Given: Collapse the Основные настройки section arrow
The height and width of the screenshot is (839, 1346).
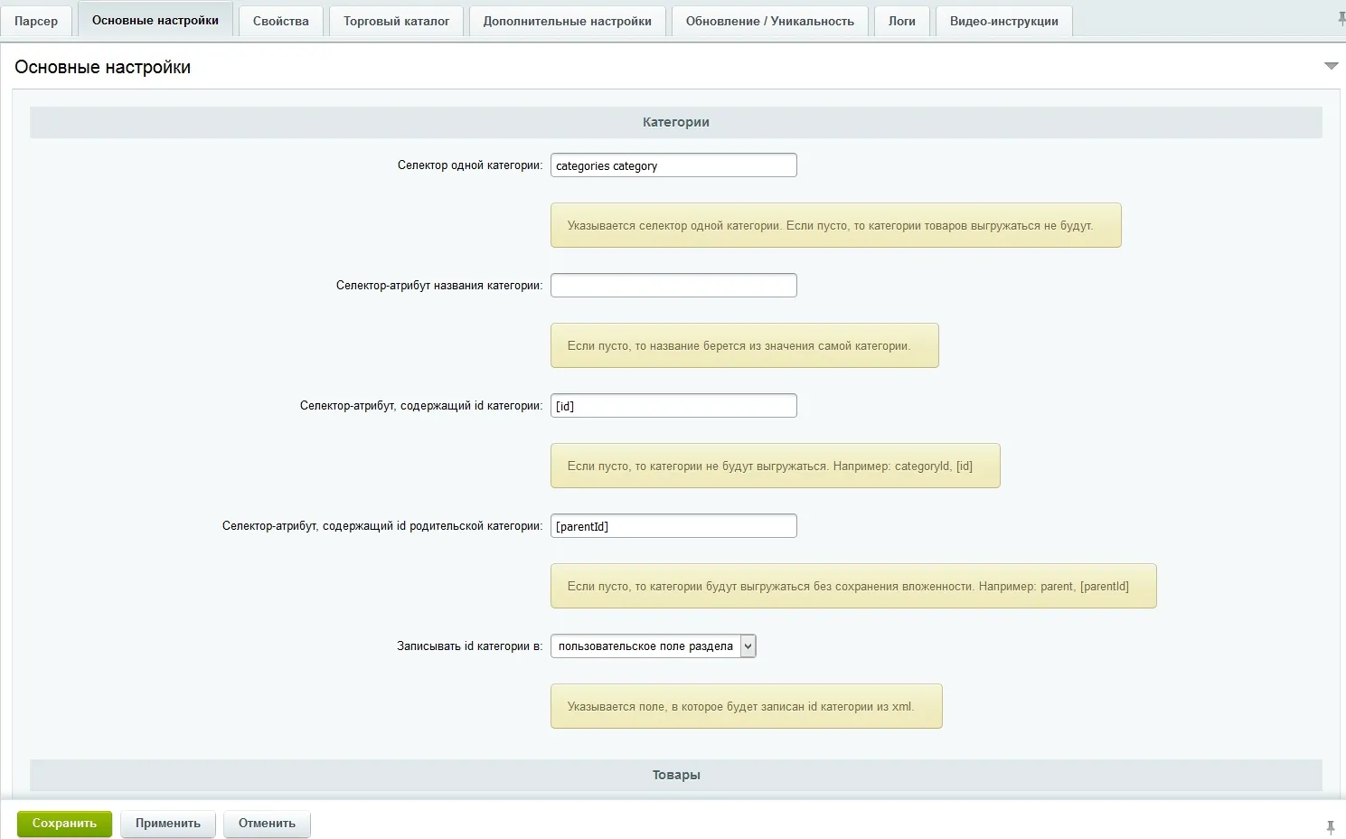Looking at the screenshot, I should (1331, 66).
